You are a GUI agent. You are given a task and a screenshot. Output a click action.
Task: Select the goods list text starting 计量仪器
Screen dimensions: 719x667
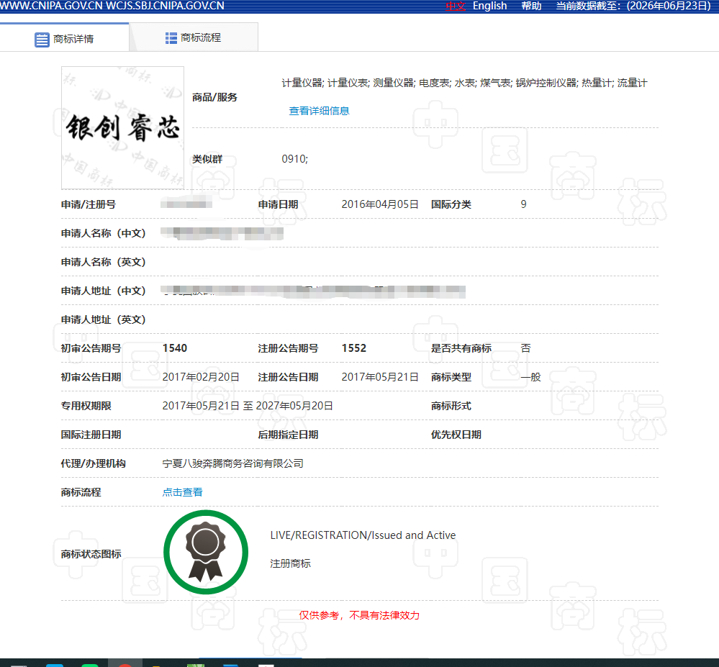click(x=464, y=83)
